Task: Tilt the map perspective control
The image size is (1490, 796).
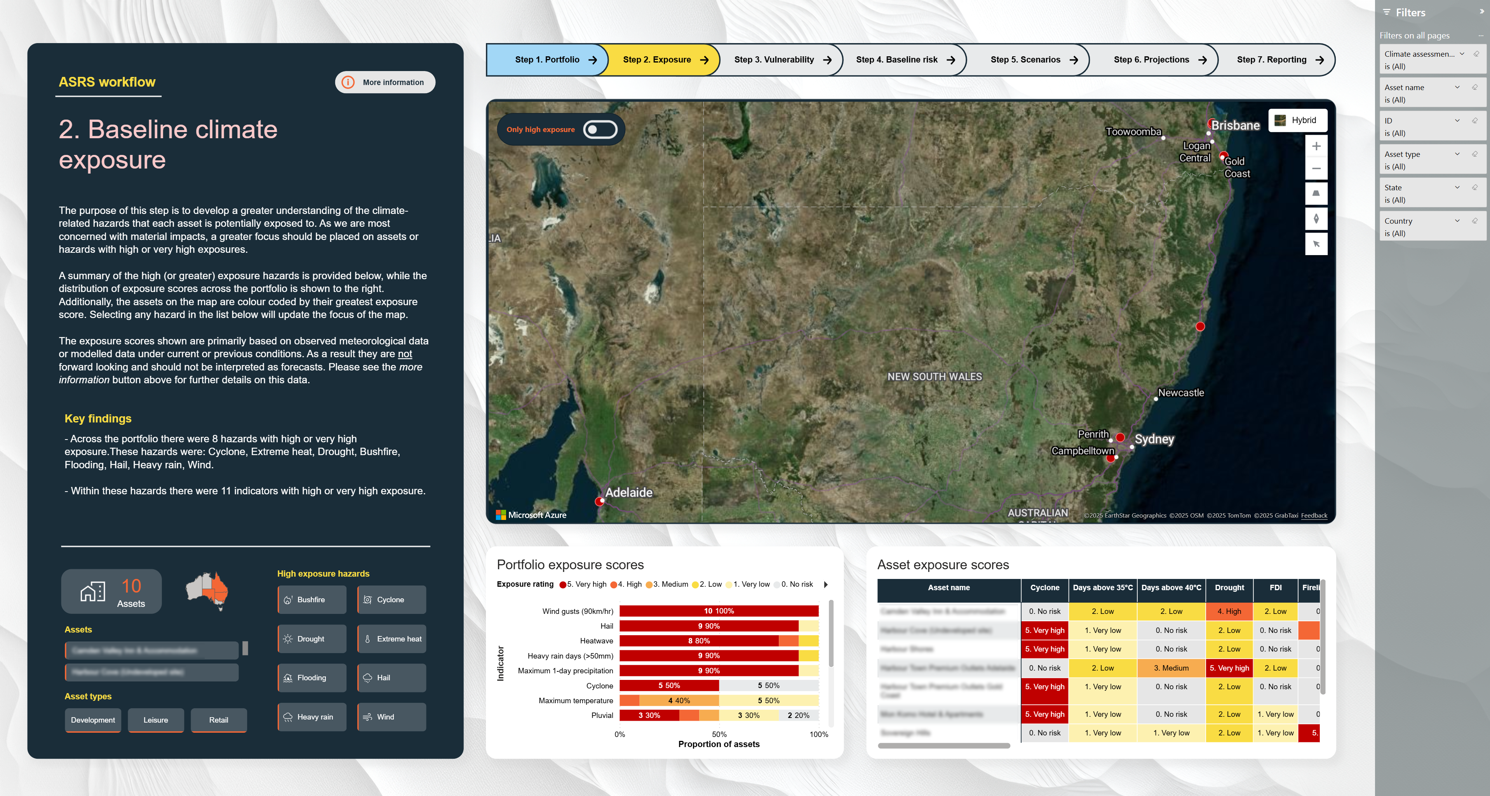Action: (1316, 193)
